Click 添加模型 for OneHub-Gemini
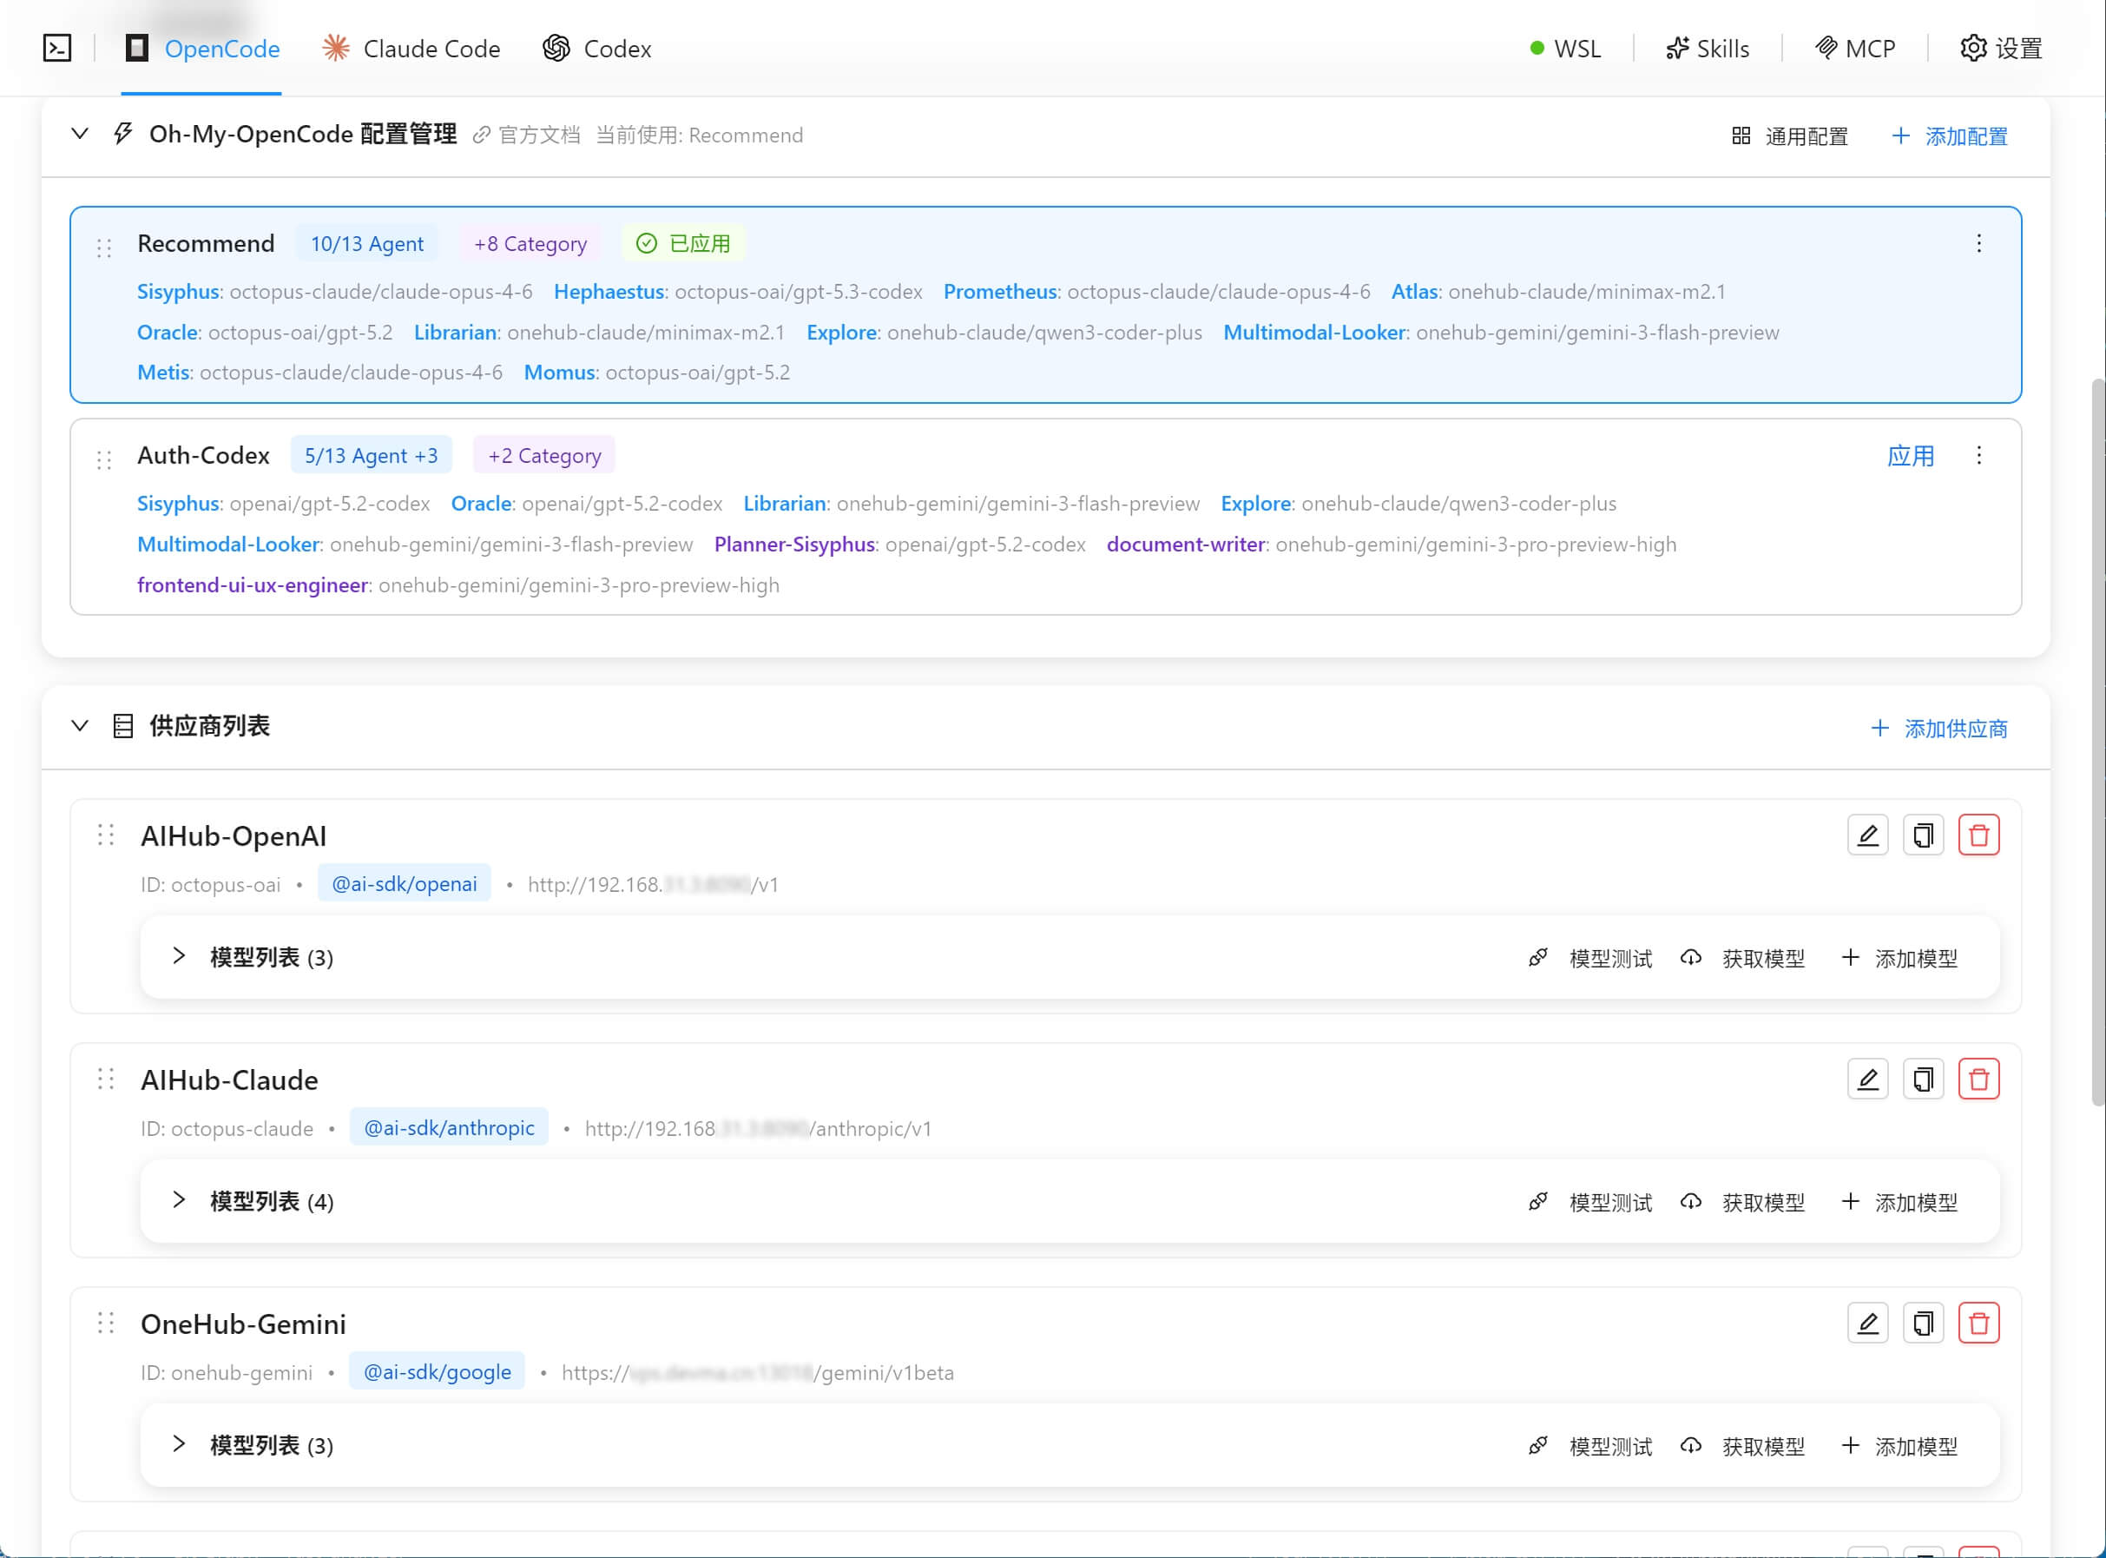2106x1558 pixels. tap(1899, 1447)
